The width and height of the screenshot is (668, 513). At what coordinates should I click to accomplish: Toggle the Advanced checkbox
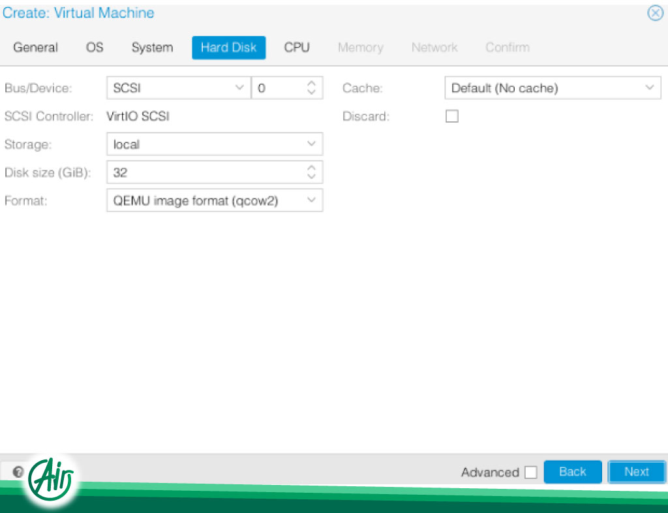tap(531, 472)
